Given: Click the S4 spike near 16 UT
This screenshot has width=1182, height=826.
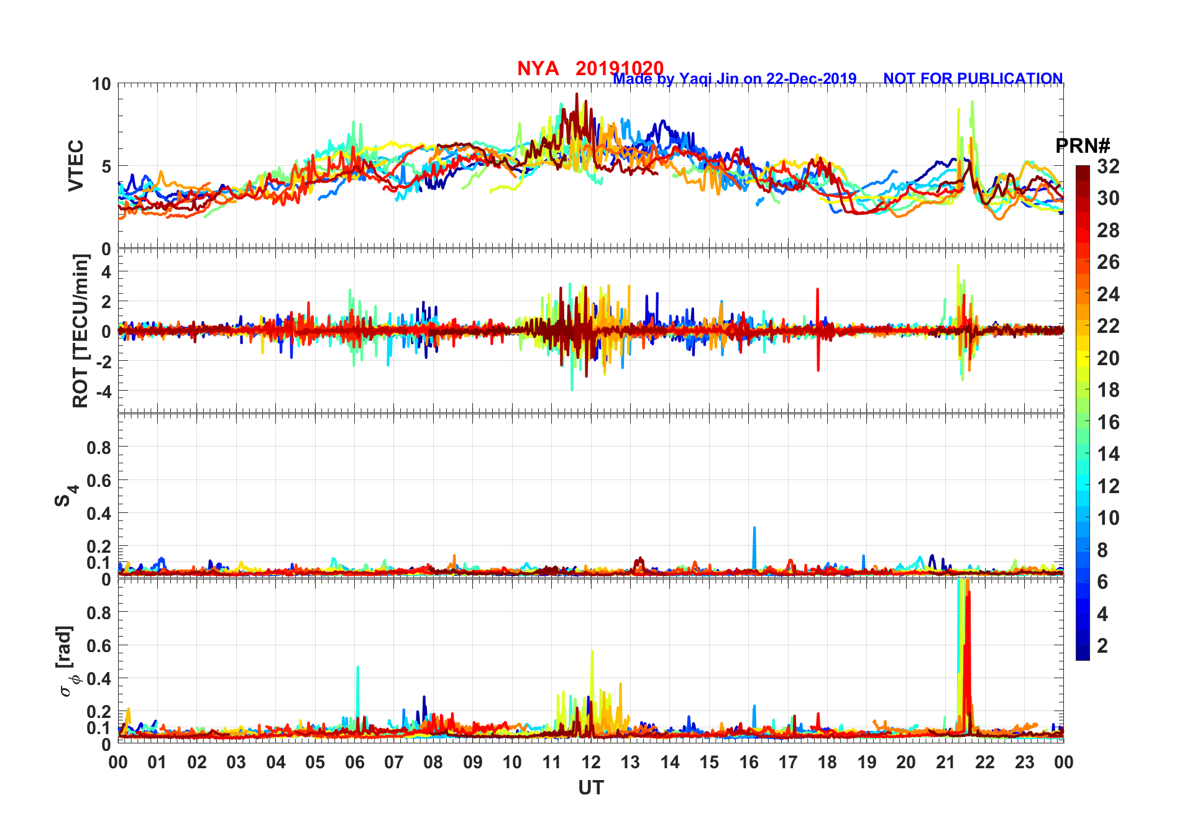Looking at the screenshot, I should pos(754,548).
